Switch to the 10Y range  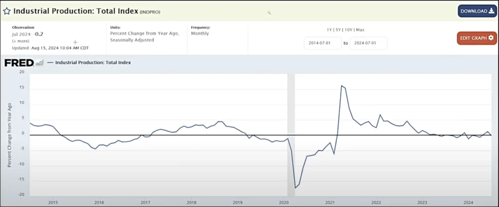pos(348,30)
